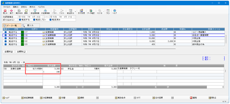Click folder icon in row 118

point(43,35)
